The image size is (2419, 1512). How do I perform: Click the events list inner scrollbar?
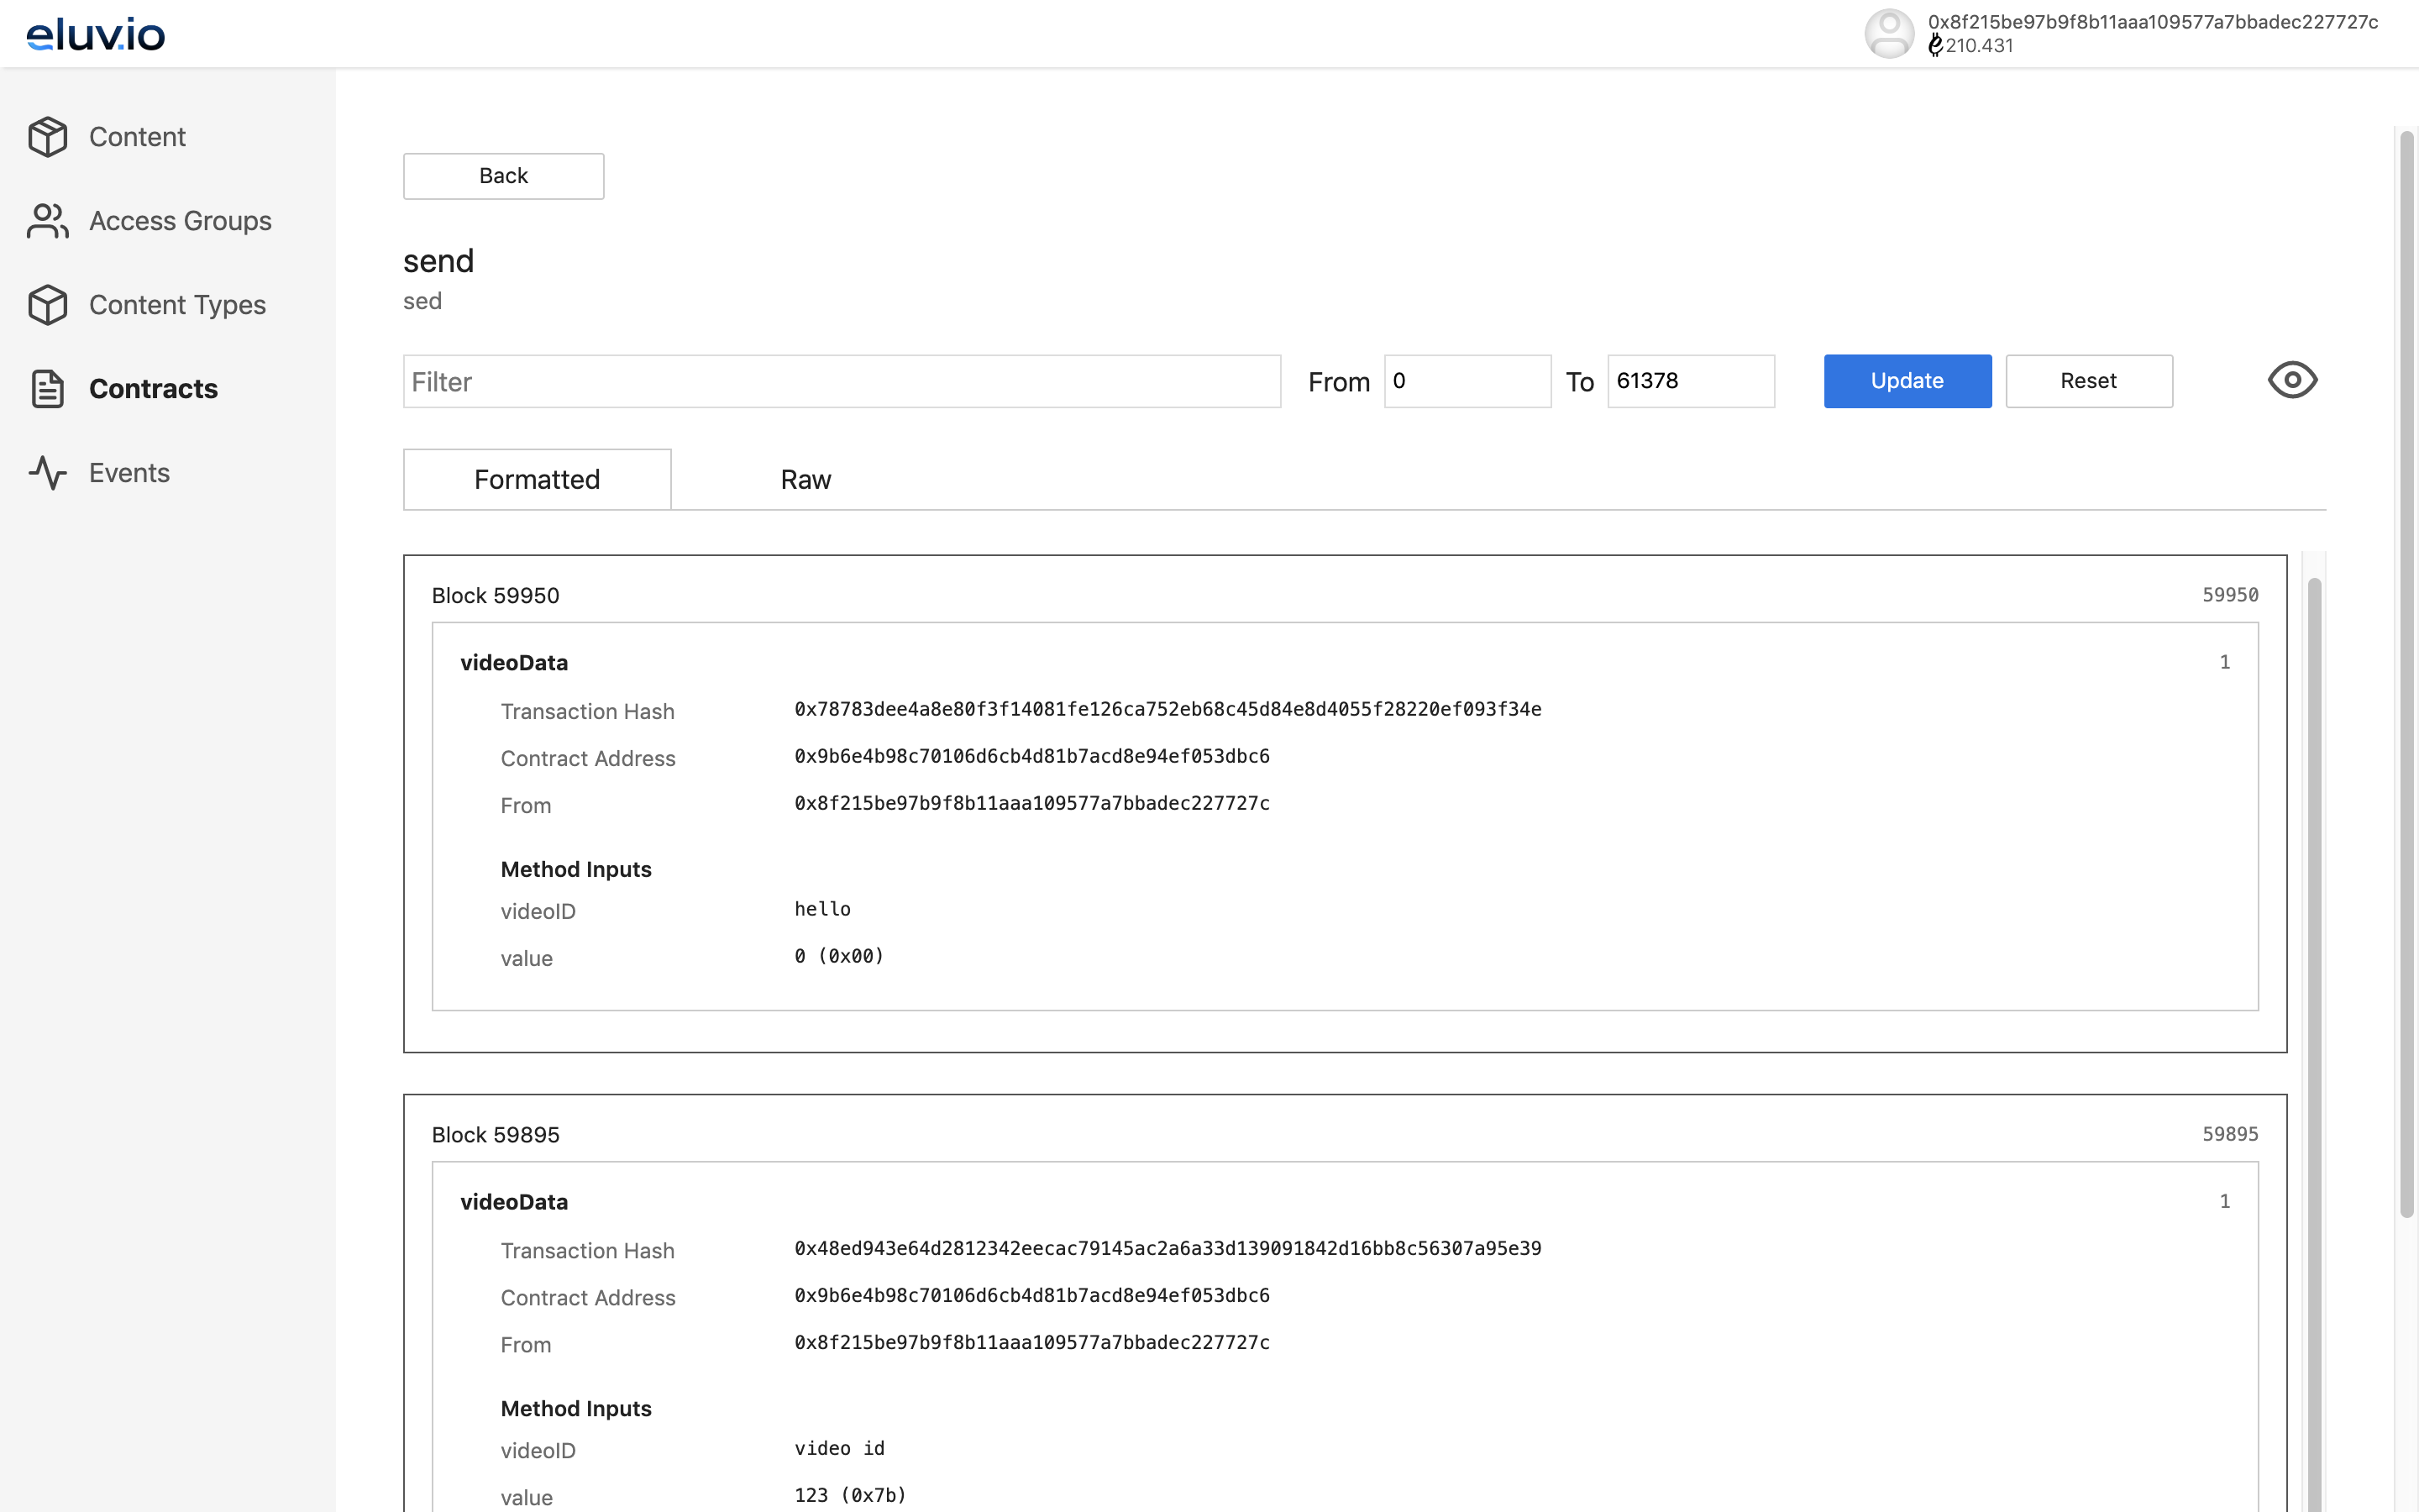(2313, 1000)
